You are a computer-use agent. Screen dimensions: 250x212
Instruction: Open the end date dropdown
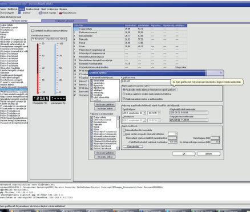pos(144,120)
